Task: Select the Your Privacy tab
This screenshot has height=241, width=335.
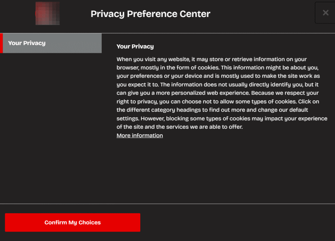Action: (52, 43)
